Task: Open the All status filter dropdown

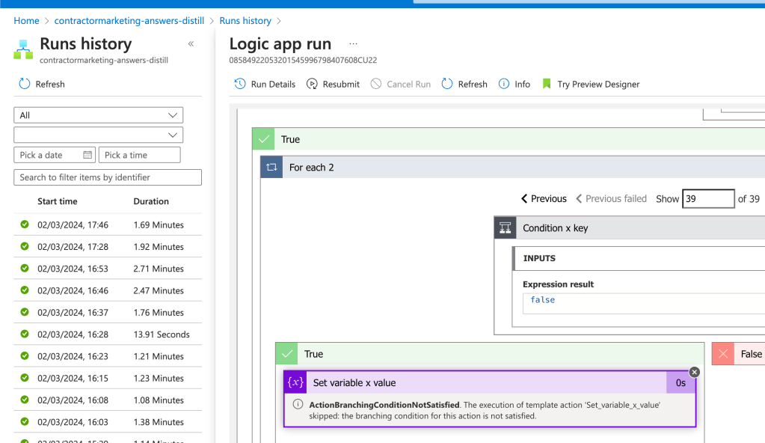Action: click(99, 115)
